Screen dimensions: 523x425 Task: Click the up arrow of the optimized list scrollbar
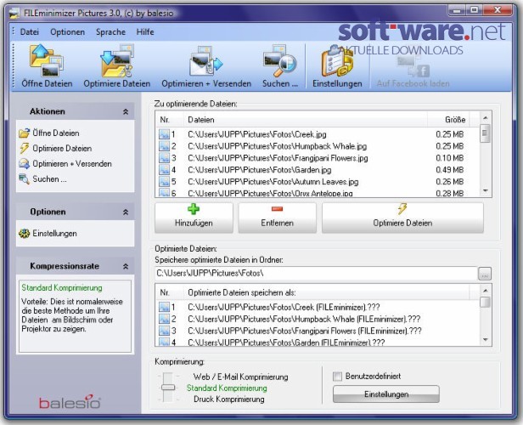pos(486,291)
